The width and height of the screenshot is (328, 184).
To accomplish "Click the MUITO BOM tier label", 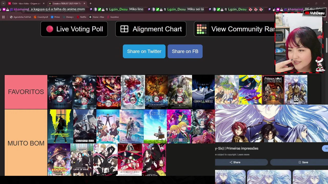I will (x=26, y=143).
